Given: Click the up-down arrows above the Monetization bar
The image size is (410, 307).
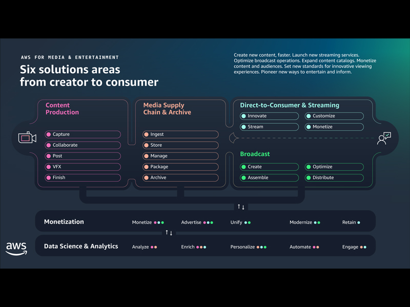Looking at the screenshot, I should pos(240,207).
